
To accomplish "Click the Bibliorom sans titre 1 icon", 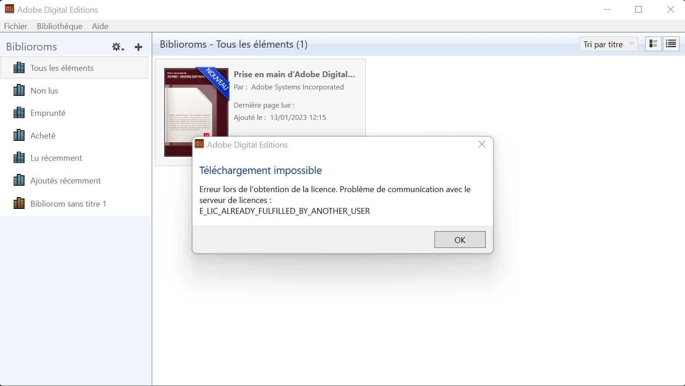I will (x=19, y=203).
